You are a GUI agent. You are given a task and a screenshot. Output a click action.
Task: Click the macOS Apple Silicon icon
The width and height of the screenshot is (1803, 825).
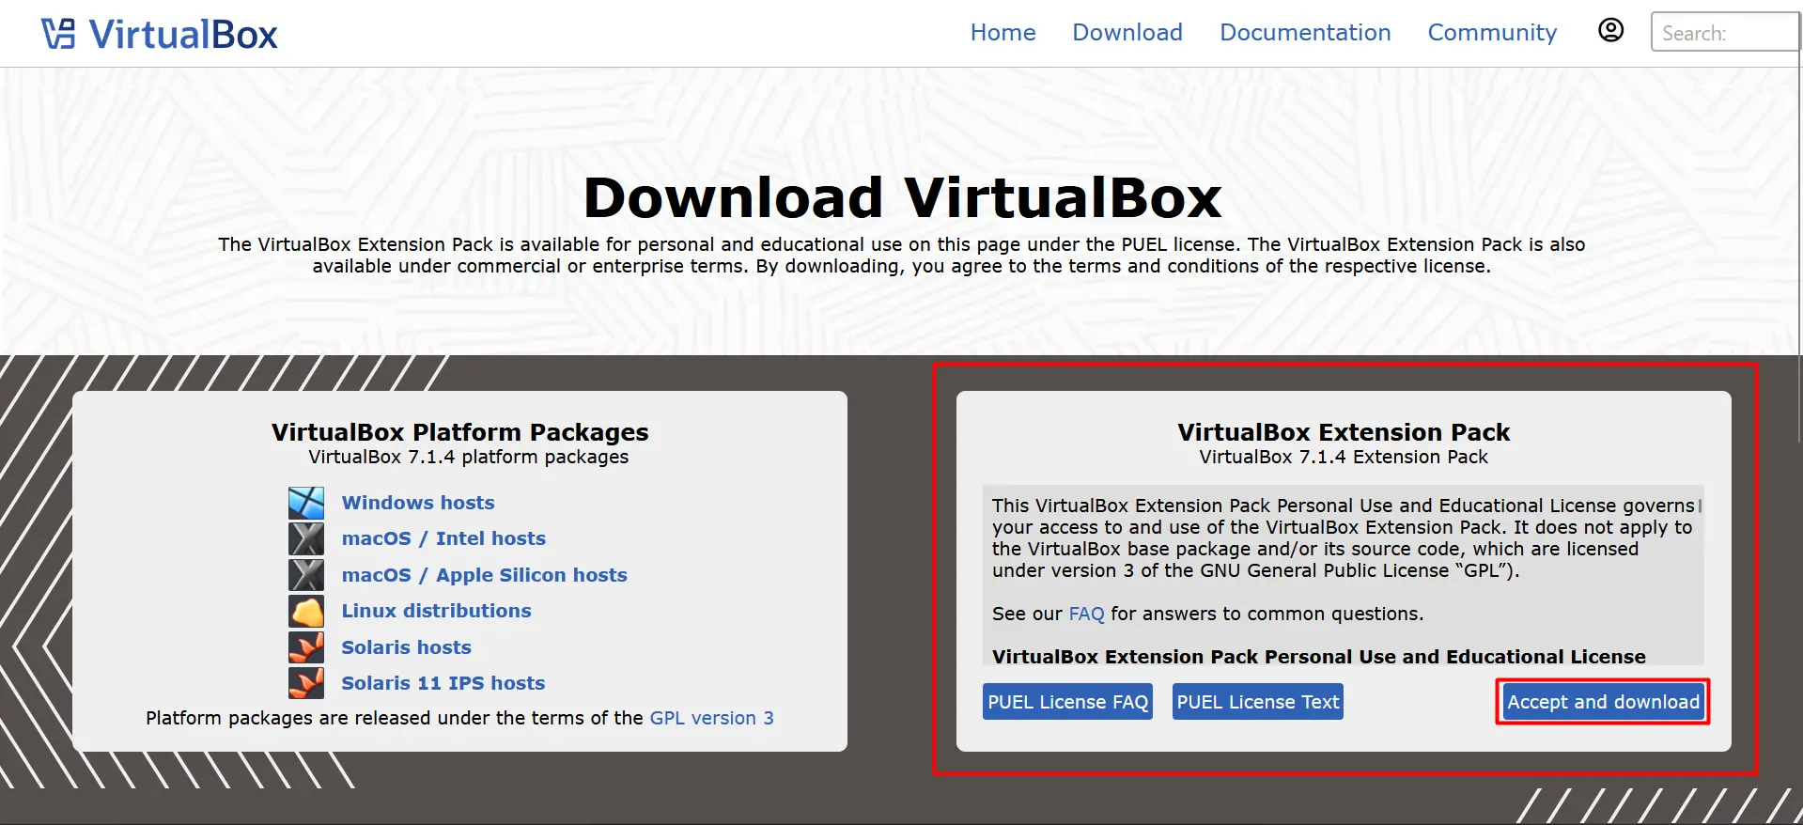pyautogui.click(x=306, y=575)
